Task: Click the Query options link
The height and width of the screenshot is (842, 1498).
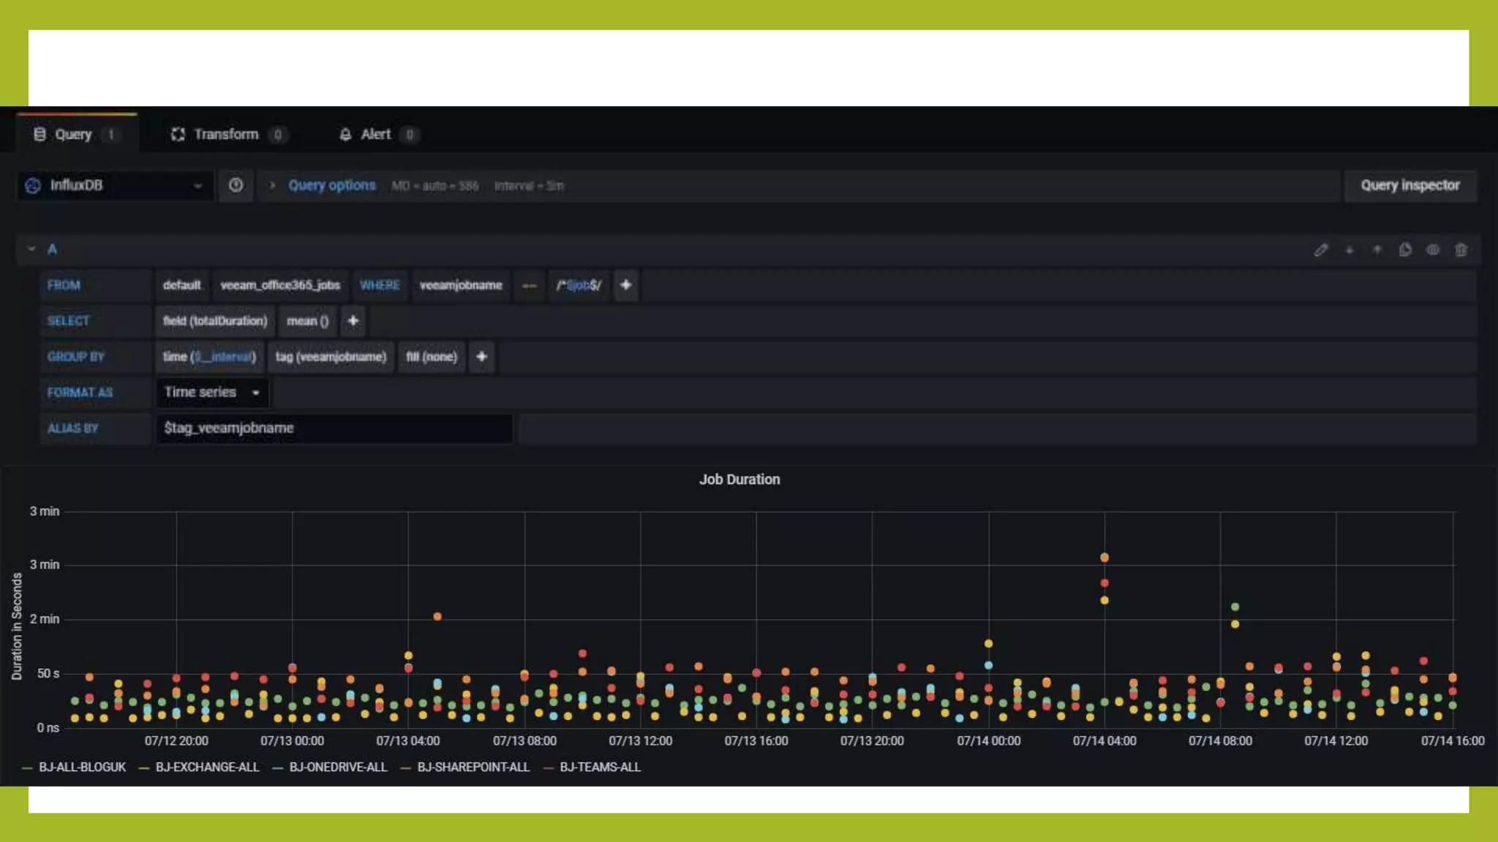Action: [x=331, y=186]
